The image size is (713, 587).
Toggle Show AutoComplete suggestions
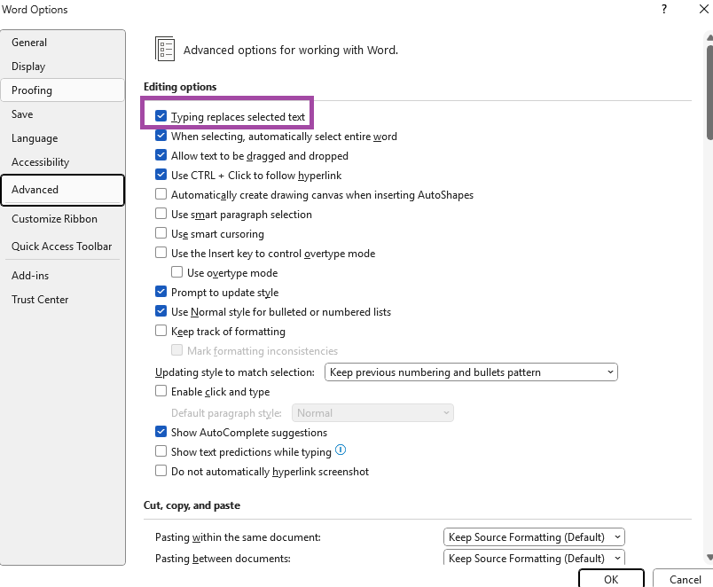click(x=161, y=432)
